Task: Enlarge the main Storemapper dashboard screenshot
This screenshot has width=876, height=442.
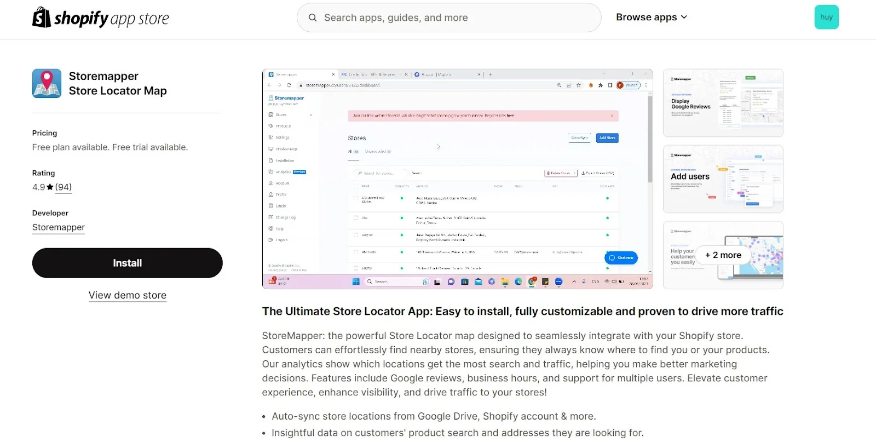Action: coord(458,179)
